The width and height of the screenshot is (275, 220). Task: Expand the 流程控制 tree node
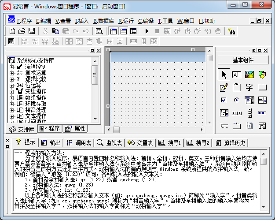pyautogui.click(x=12, y=67)
